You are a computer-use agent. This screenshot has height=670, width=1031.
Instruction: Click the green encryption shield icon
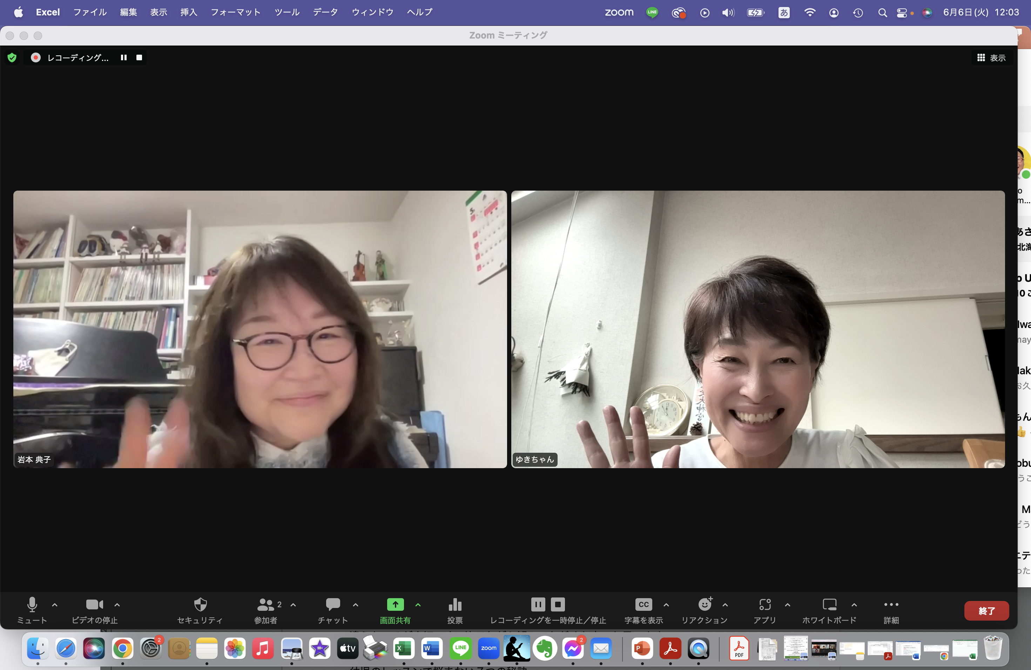(12, 57)
